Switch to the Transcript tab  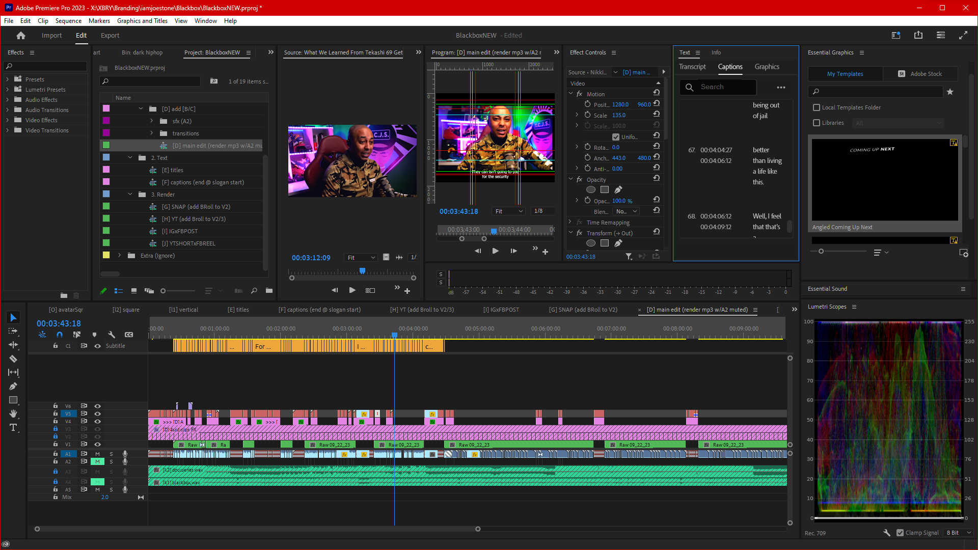pyautogui.click(x=692, y=67)
